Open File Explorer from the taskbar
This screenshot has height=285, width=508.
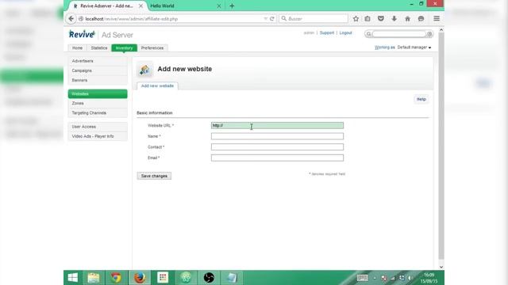[x=94, y=278]
